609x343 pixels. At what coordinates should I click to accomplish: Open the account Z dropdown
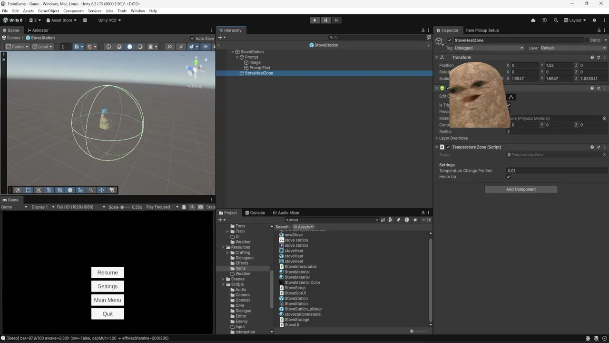tap(35, 20)
